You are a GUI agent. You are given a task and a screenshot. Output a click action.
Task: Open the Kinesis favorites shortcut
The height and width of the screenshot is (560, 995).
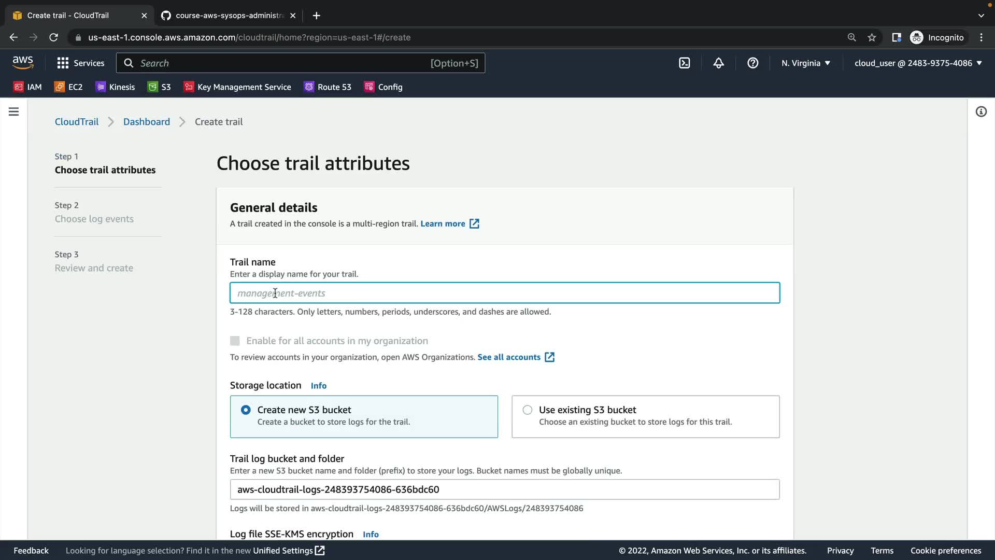(115, 87)
